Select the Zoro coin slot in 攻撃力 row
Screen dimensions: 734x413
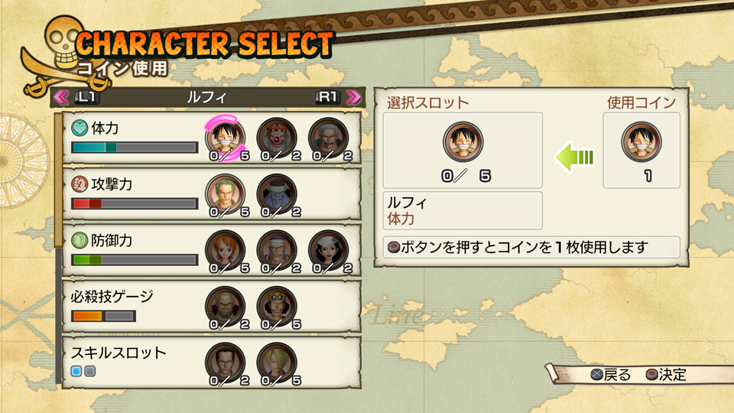click(x=225, y=193)
